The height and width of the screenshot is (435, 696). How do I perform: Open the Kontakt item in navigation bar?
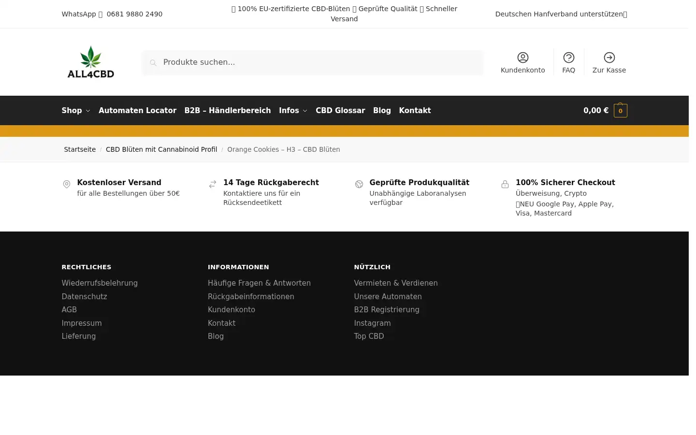coord(415,110)
